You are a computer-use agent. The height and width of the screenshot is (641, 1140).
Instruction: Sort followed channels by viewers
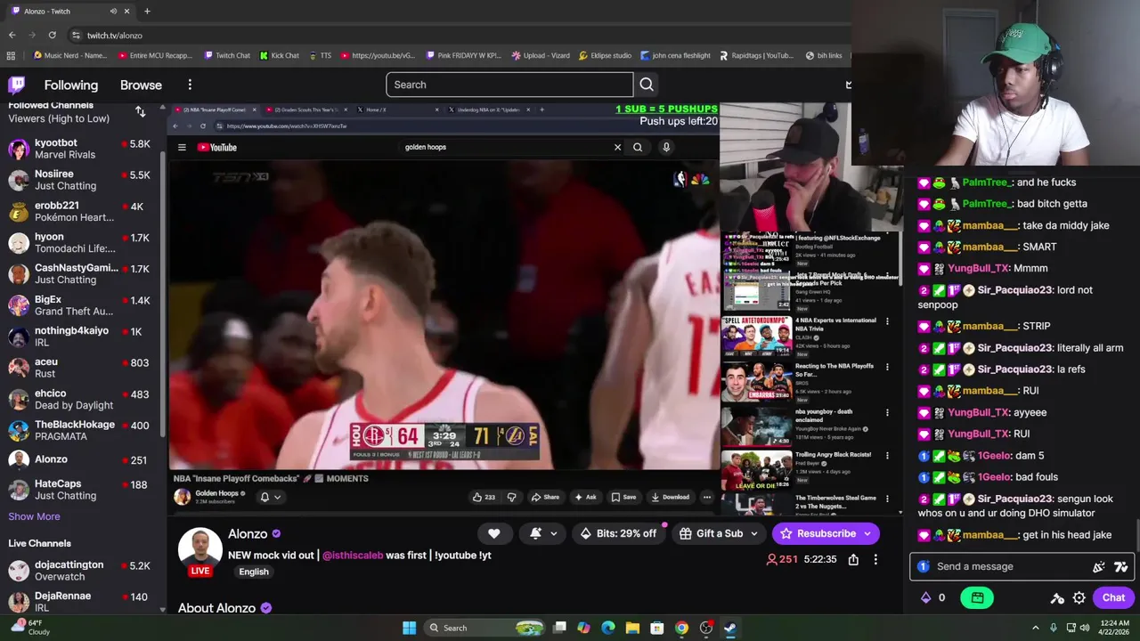[x=140, y=111]
